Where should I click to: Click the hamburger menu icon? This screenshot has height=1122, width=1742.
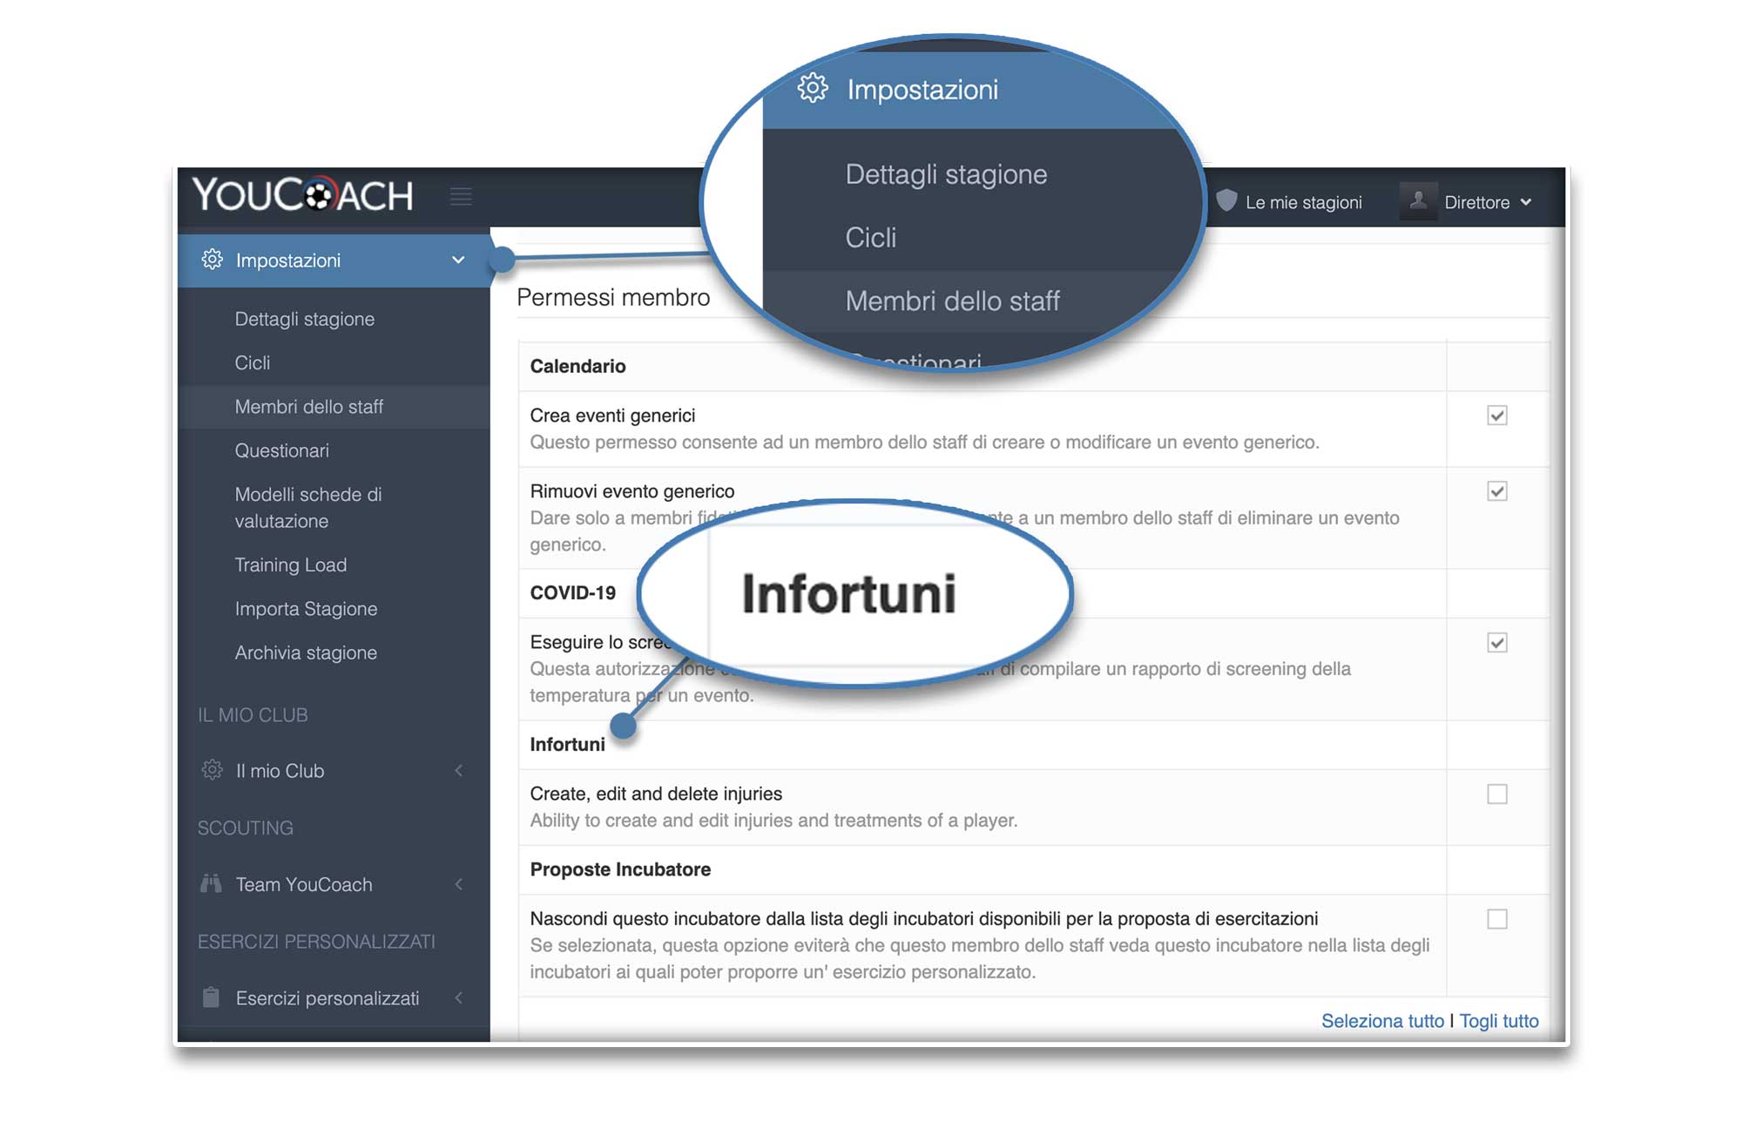463,197
